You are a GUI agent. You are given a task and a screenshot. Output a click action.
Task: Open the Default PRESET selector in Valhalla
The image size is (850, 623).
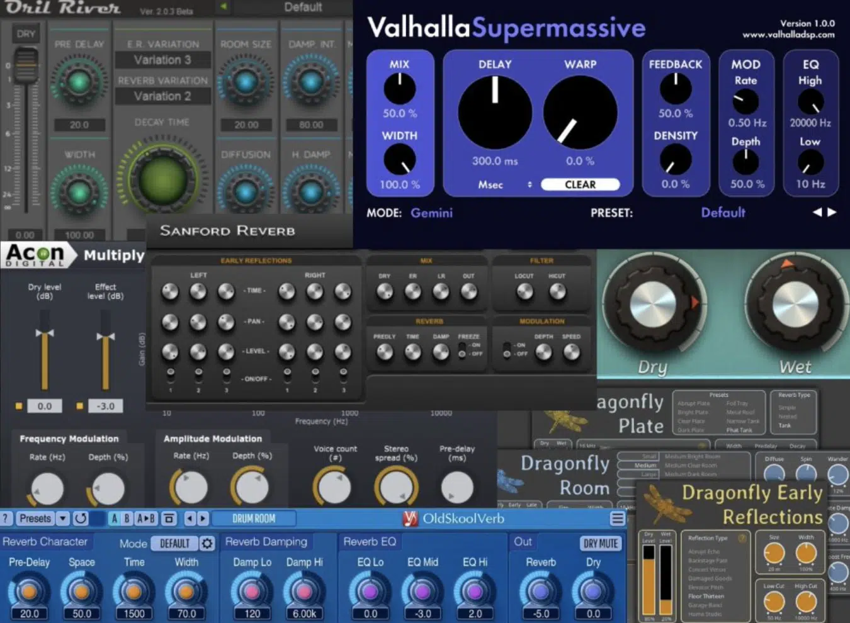pos(723,213)
